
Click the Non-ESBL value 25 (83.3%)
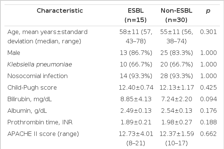[177, 53]
